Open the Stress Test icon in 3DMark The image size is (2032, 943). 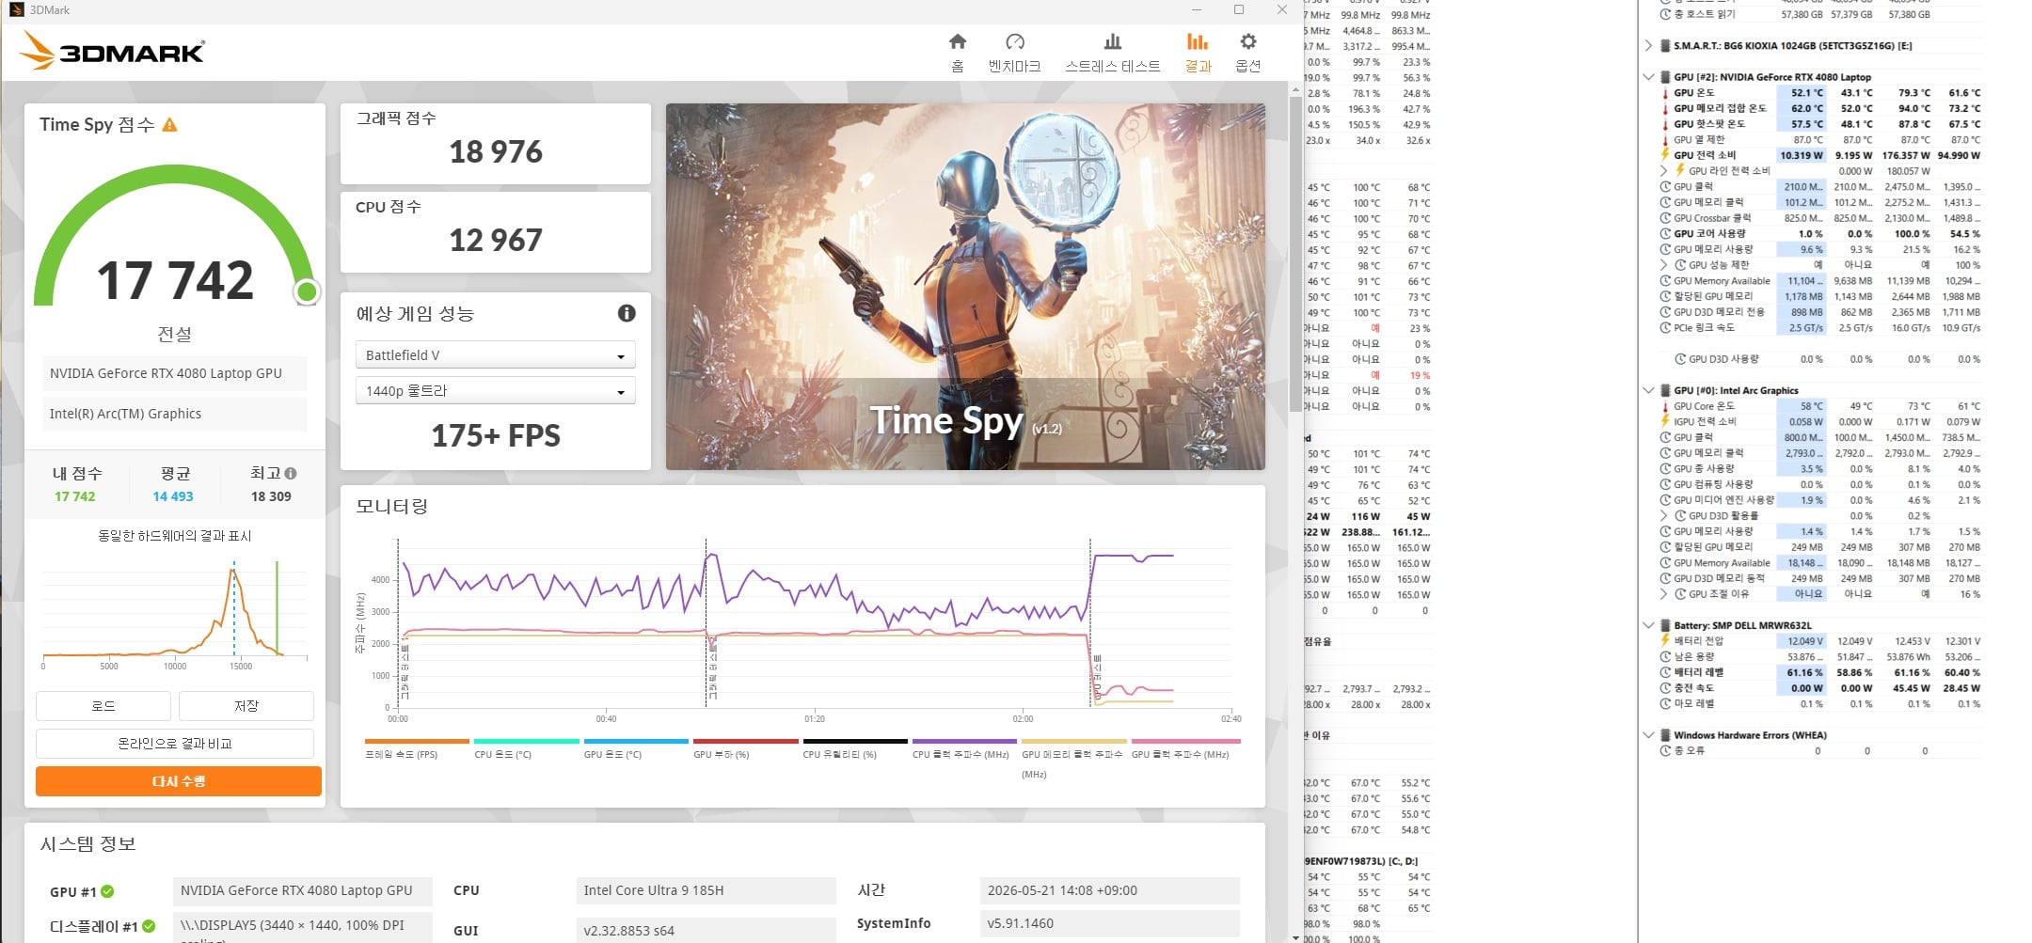point(1112,41)
